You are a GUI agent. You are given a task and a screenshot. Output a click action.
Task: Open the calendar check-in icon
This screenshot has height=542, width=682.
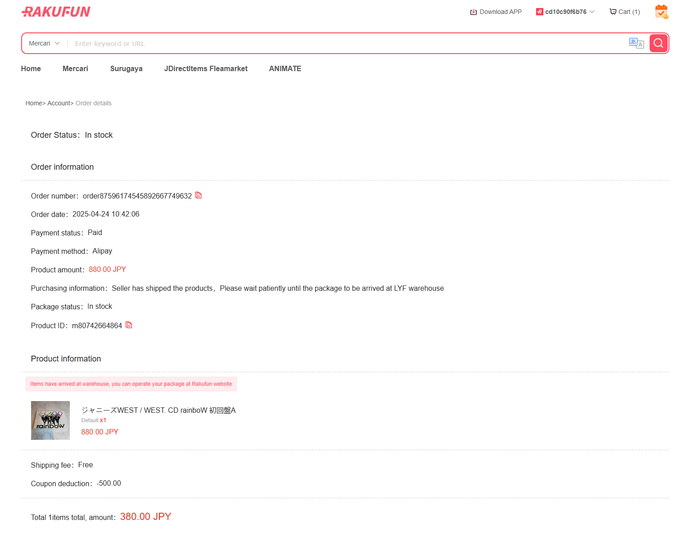tap(661, 12)
